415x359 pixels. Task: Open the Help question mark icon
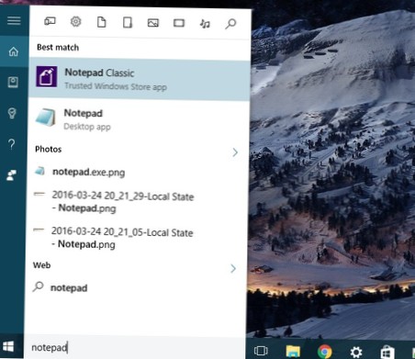pyautogui.click(x=12, y=144)
